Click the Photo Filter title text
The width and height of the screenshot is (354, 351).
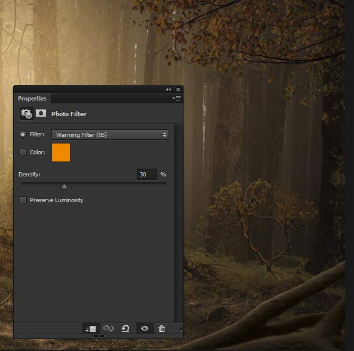coord(69,114)
